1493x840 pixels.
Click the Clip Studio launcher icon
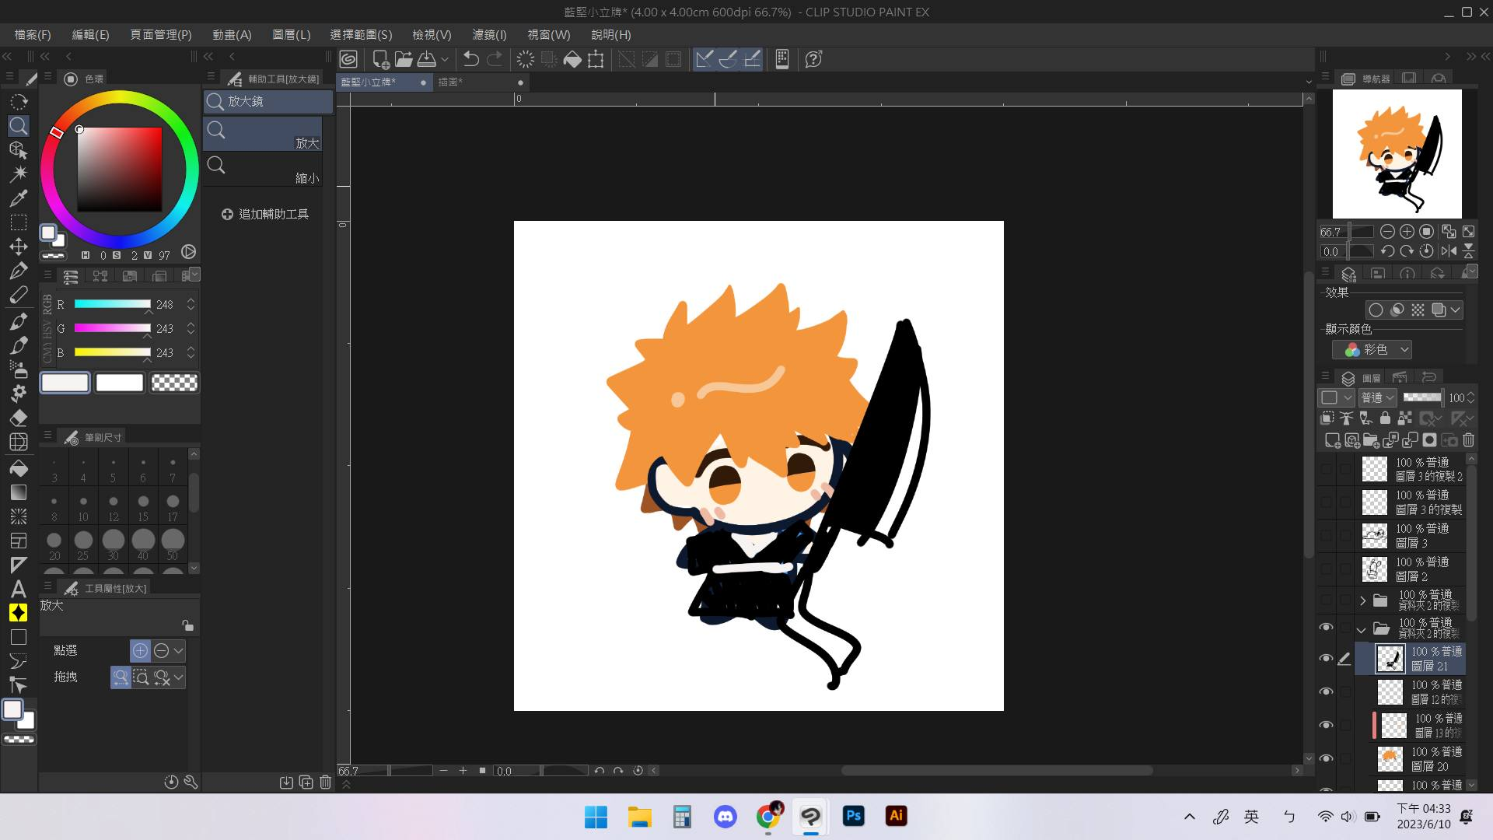(348, 59)
